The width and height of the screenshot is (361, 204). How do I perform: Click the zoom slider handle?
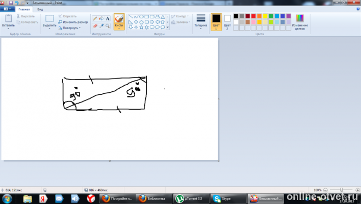click(x=342, y=190)
